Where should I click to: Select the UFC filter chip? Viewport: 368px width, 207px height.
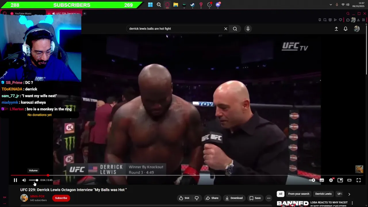(340, 194)
